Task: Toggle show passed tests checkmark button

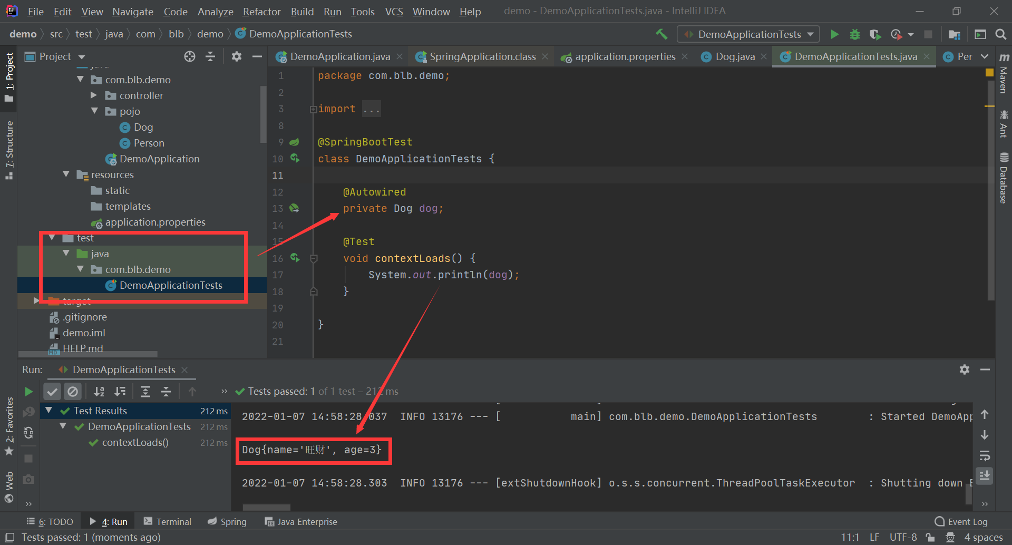Action: [52, 392]
